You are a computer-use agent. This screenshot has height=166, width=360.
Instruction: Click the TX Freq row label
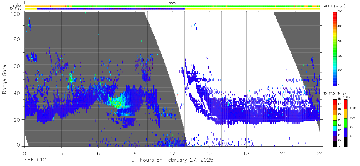[16, 9]
